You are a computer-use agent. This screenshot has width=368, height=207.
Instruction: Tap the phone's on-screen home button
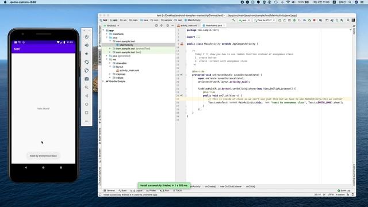click(x=43, y=167)
